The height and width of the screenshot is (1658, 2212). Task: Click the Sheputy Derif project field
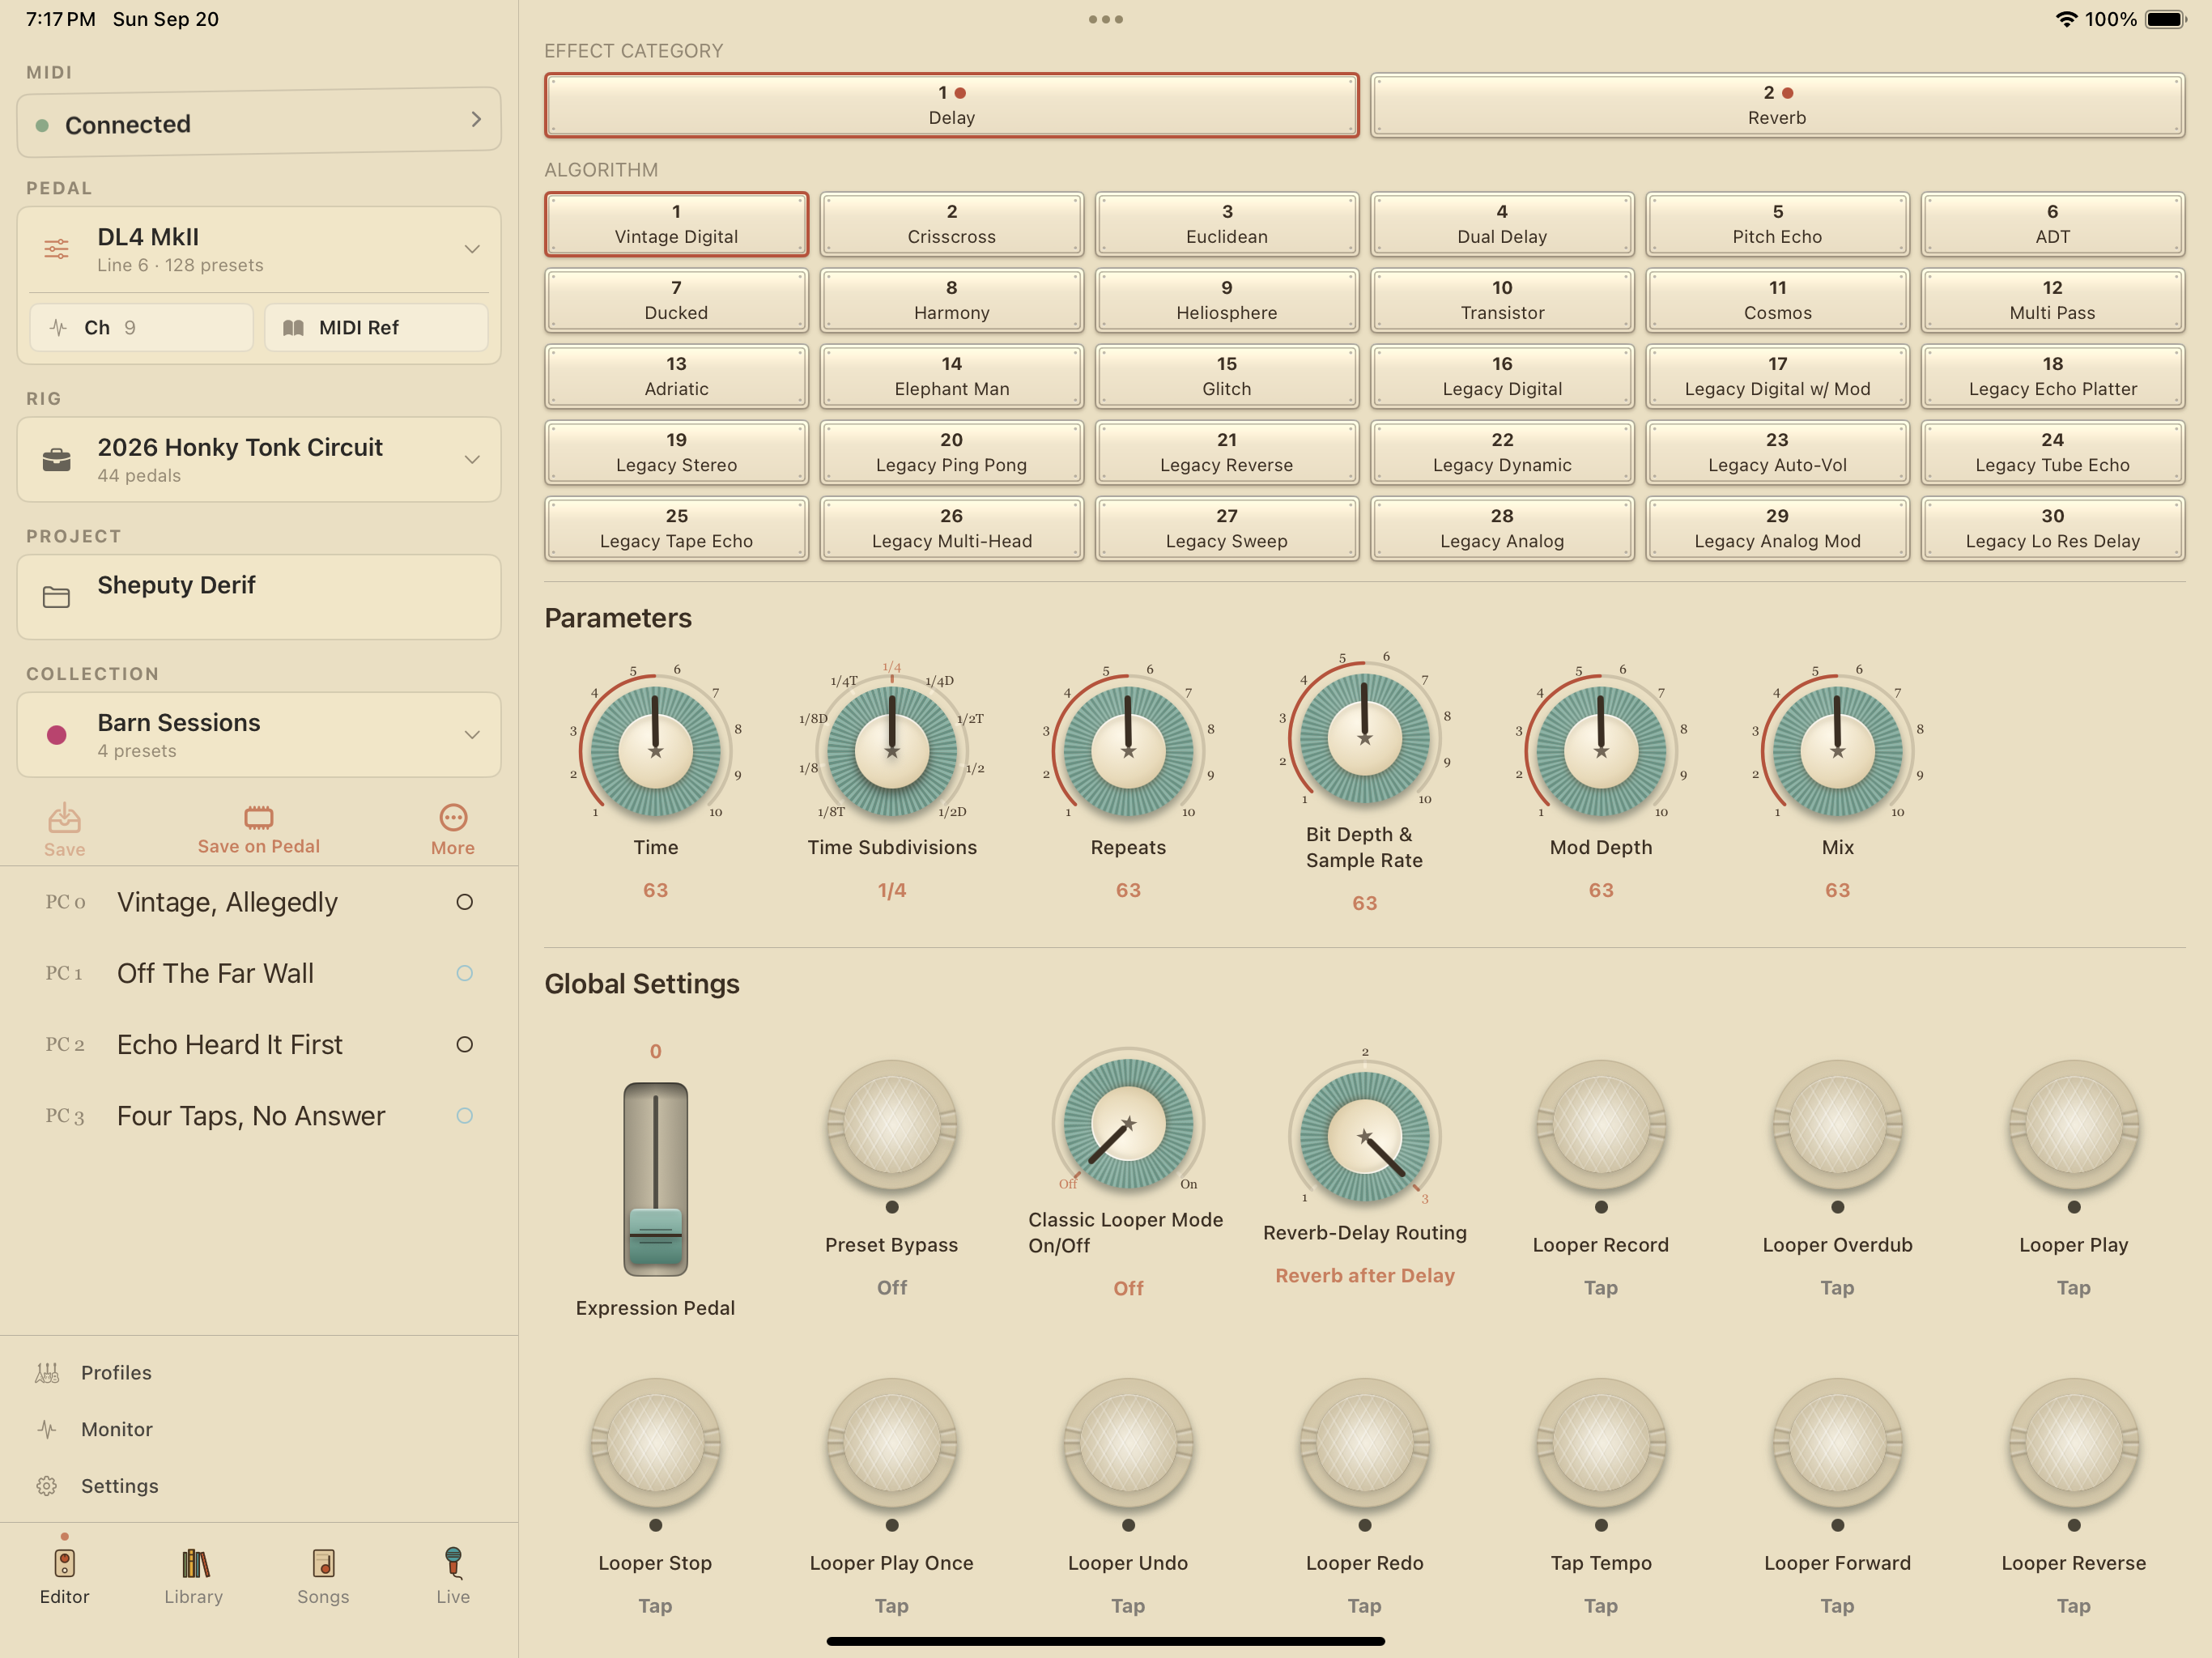(x=259, y=597)
